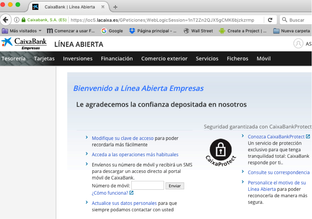Open the Tarjetas menu
Viewport: 312px width, 219px height.
[44, 59]
